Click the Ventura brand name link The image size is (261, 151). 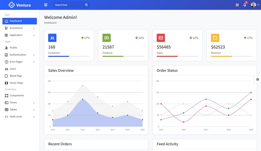point(23,5)
